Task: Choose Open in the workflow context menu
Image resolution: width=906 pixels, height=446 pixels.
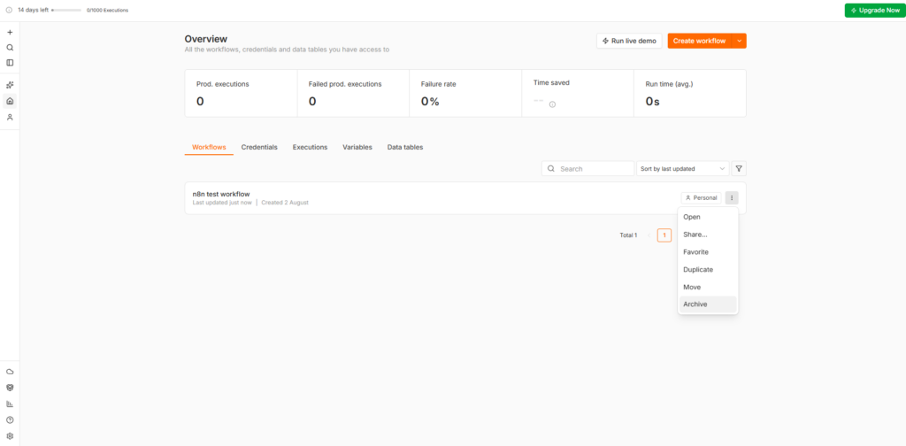Action: coord(708,217)
